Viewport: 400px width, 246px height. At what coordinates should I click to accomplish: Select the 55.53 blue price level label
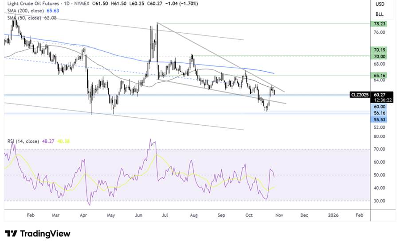click(380, 120)
